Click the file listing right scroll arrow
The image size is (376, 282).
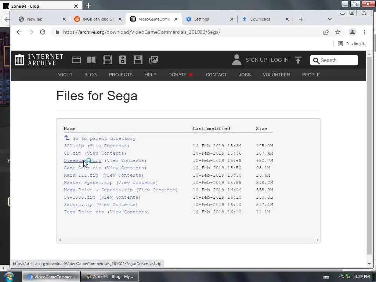[318, 240]
